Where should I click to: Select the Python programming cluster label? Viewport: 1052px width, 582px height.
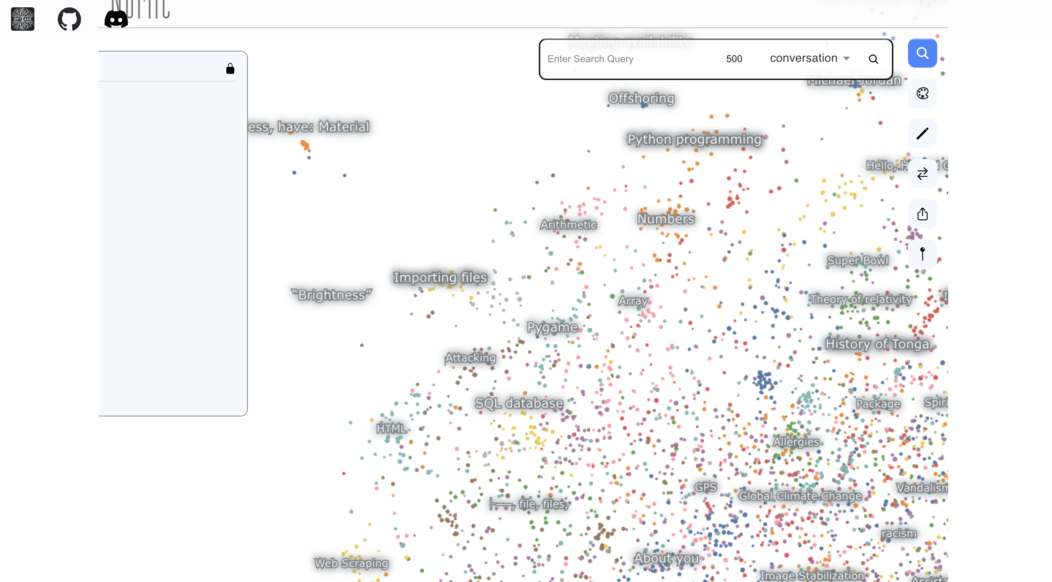pyautogui.click(x=695, y=139)
